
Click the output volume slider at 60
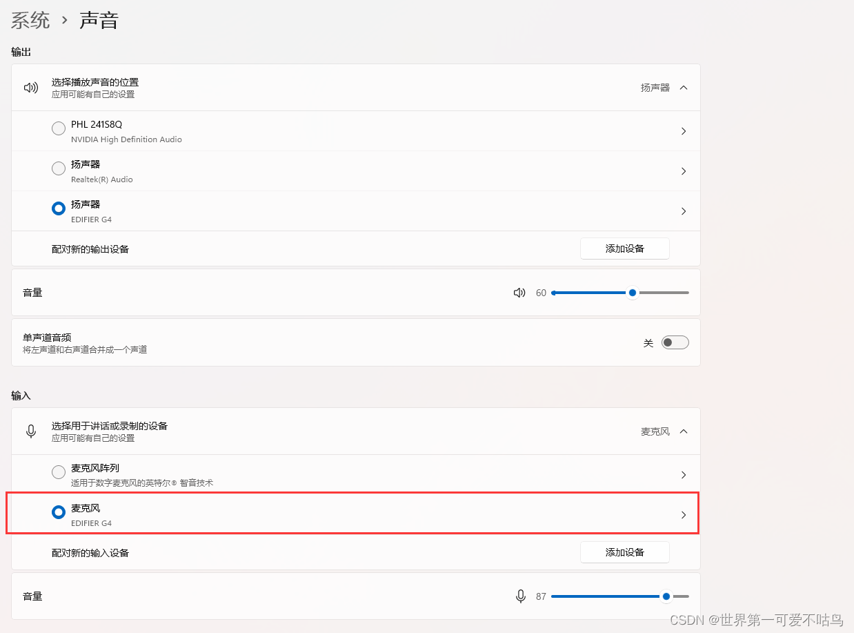(620, 293)
